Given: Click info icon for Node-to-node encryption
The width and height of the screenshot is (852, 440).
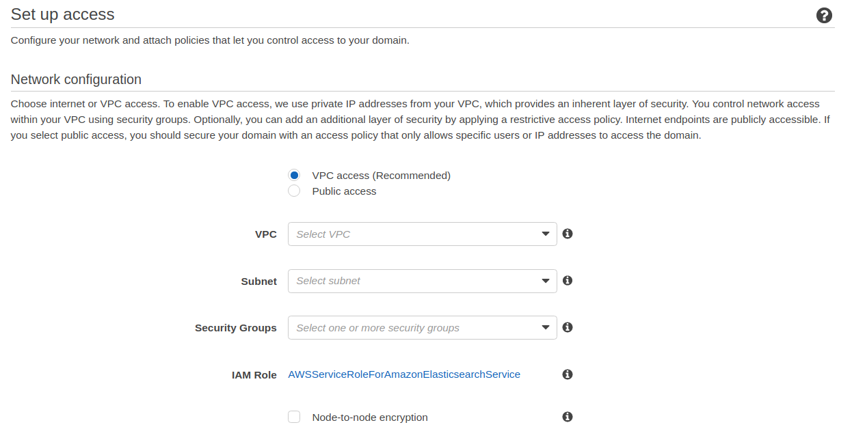Looking at the screenshot, I should [567, 417].
